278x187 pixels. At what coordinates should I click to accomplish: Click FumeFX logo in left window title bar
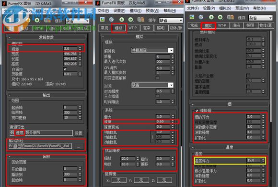(x=4, y=3)
